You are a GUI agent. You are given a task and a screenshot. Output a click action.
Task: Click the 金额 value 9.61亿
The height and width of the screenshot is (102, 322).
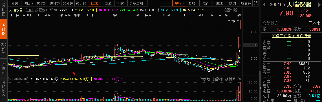(314, 96)
